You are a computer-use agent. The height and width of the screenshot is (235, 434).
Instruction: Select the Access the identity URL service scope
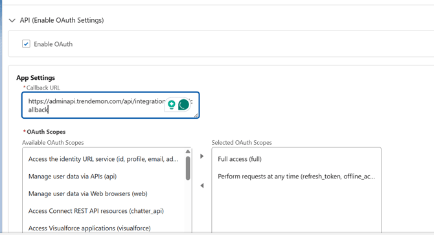tap(103, 159)
